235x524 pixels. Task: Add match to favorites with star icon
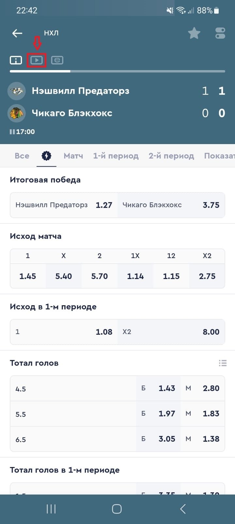[194, 33]
